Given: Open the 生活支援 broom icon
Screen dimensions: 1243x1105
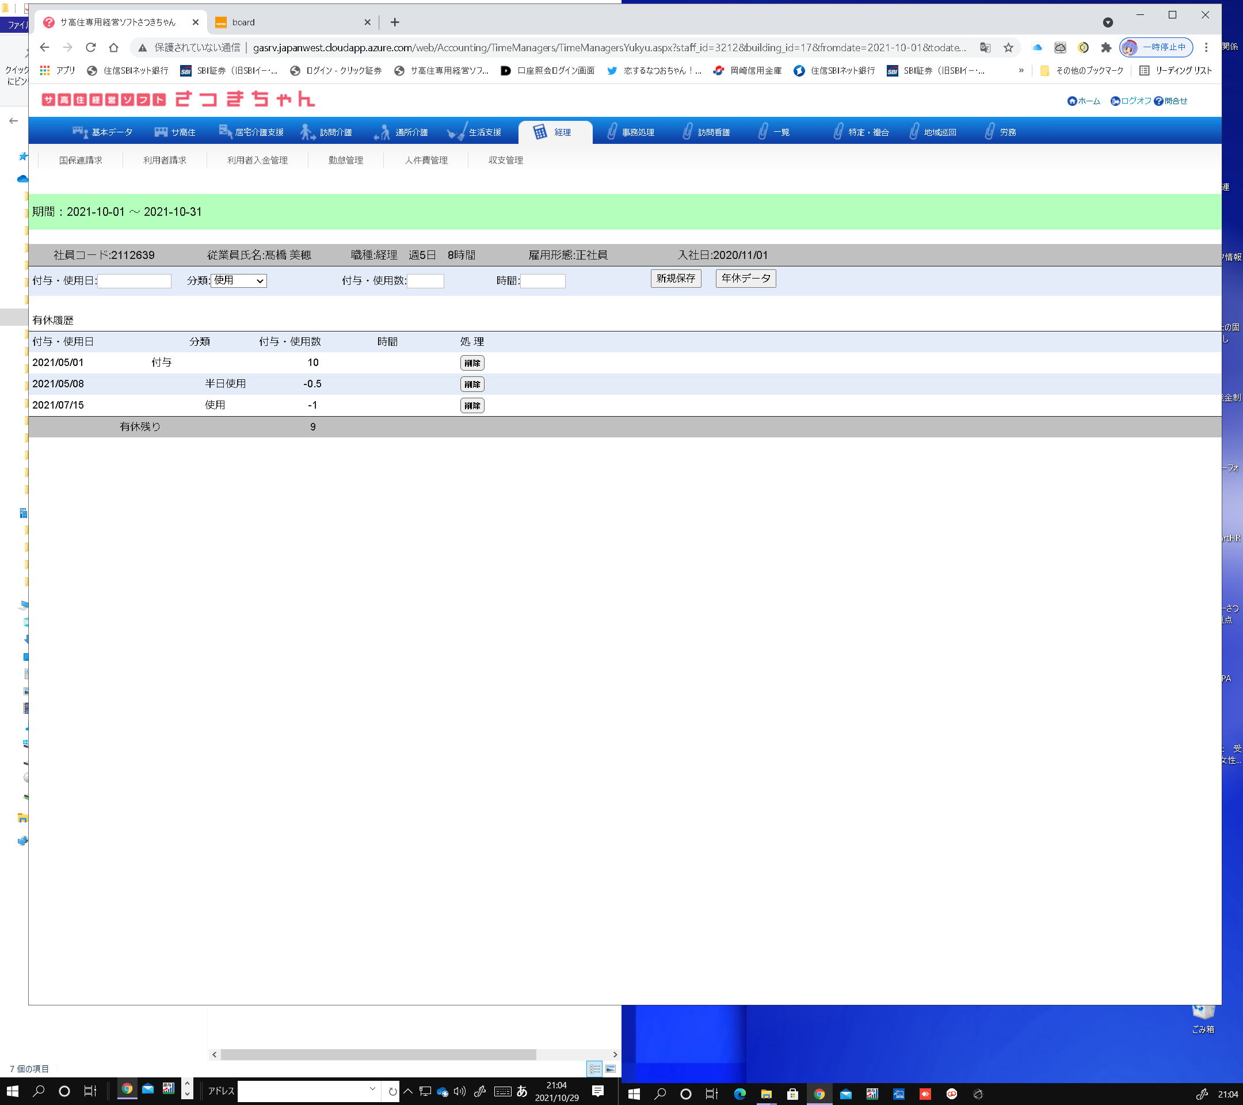Looking at the screenshot, I should click(x=456, y=132).
